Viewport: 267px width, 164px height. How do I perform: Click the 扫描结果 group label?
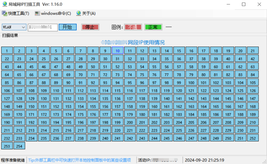pos(10,36)
